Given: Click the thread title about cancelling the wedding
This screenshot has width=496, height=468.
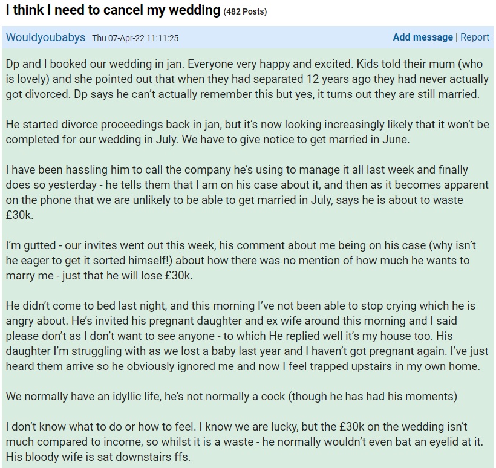Looking at the screenshot, I should pyautogui.click(x=113, y=11).
